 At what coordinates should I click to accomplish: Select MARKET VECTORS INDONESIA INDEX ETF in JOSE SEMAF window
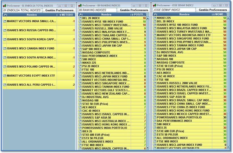pos(190,35)
